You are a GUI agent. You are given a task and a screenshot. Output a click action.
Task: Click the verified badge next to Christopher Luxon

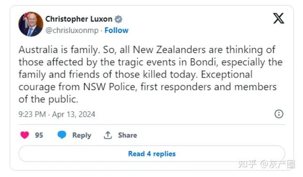(118, 19)
